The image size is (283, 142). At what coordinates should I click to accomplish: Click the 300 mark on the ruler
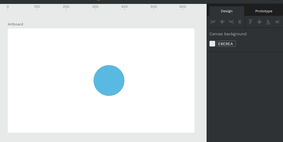click(95, 7)
